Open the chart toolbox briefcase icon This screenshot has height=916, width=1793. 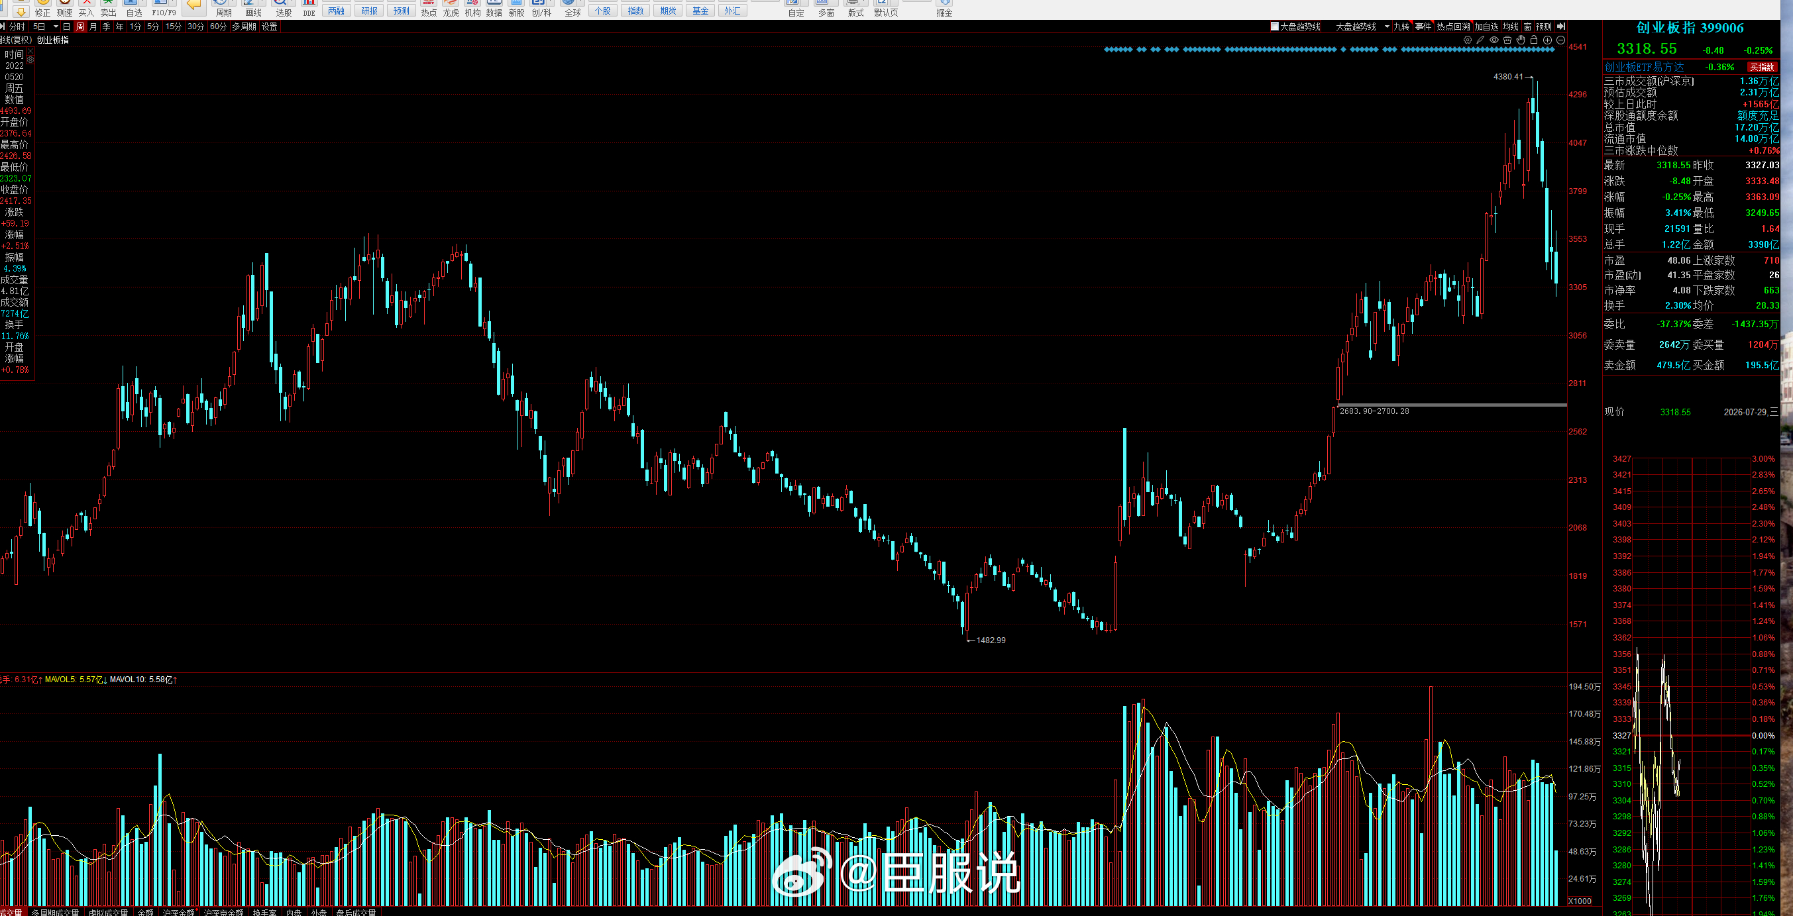1507,40
